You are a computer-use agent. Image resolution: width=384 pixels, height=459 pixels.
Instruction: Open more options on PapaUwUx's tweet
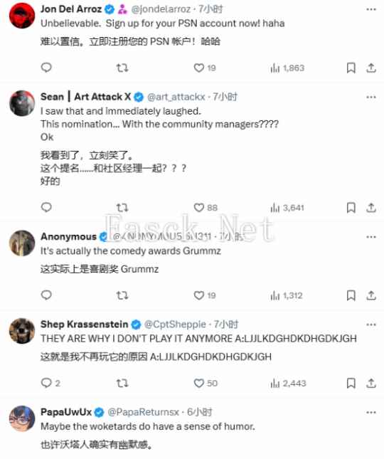point(370,412)
